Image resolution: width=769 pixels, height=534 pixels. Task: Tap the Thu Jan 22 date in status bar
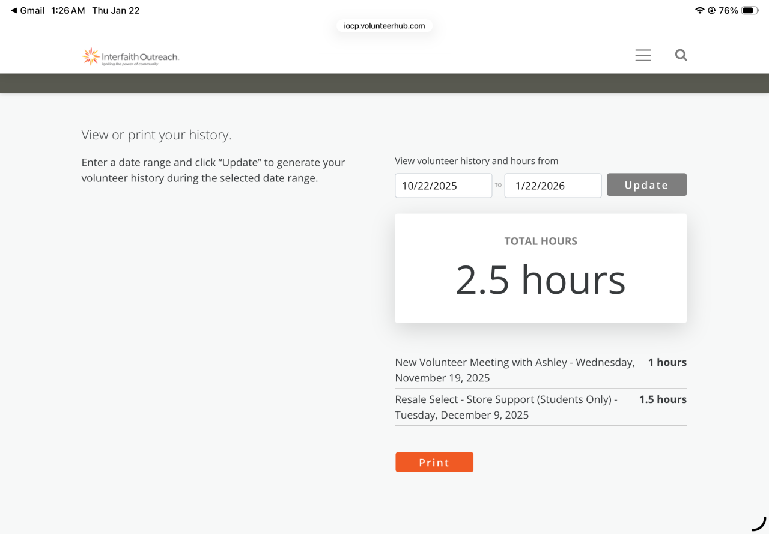pos(116,10)
